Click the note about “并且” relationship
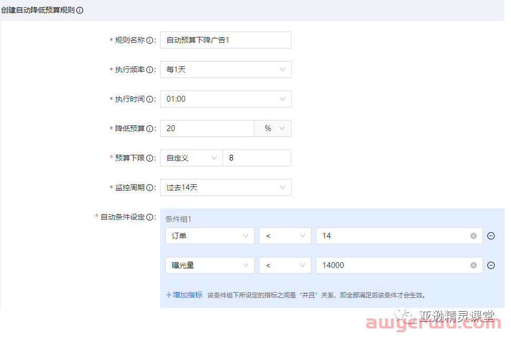Screen dimensions: 511x339 point(316,295)
